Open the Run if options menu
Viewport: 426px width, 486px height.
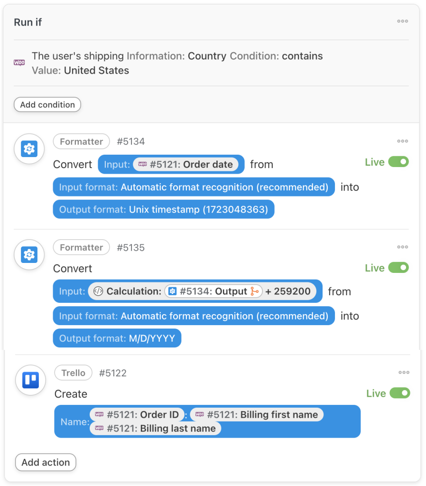(x=402, y=21)
